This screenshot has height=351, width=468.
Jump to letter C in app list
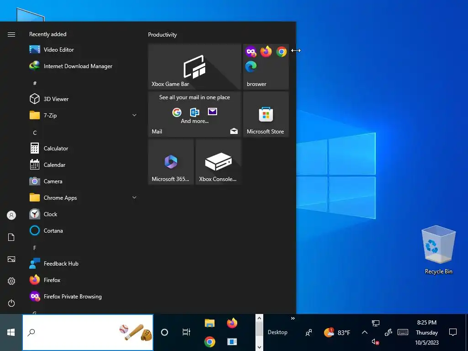[35, 133]
